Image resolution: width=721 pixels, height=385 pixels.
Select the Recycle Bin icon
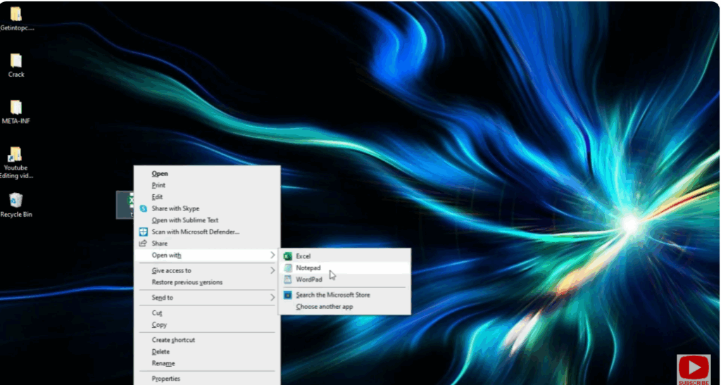click(x=16, y=201)
